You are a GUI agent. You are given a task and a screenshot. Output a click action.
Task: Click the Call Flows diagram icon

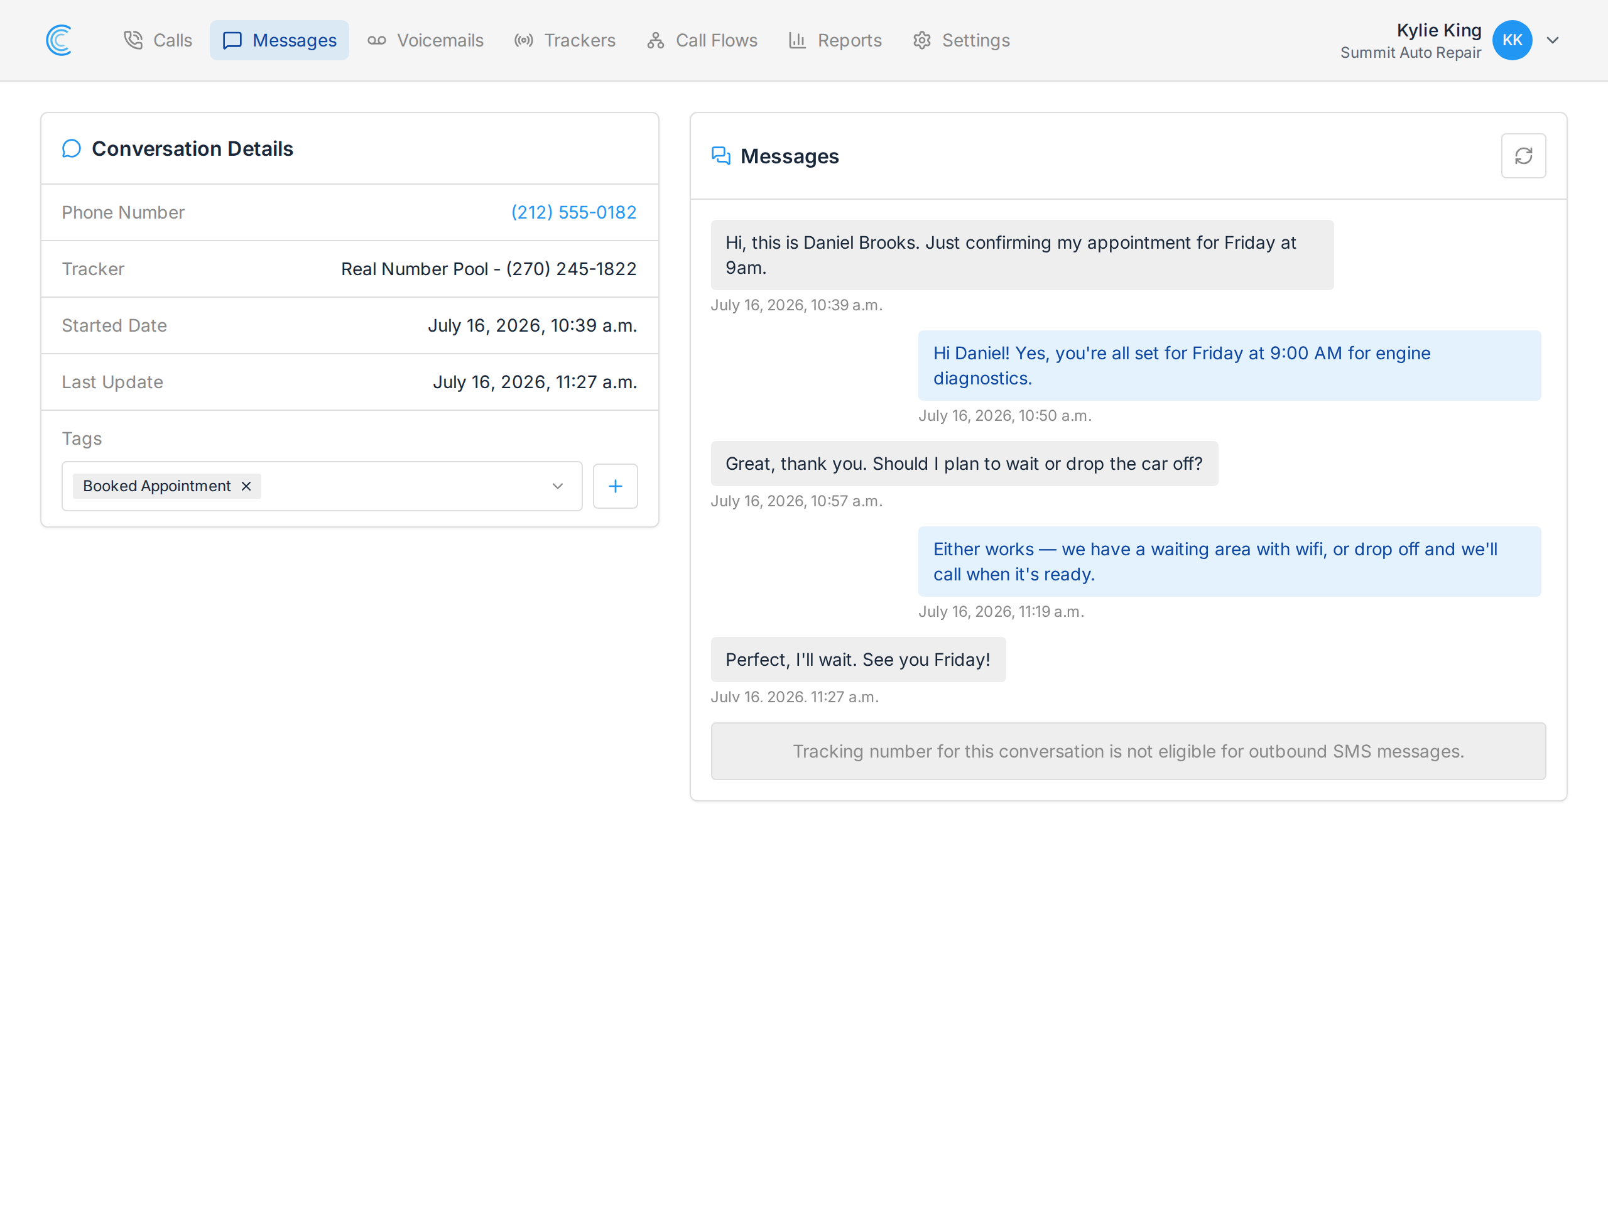pyautogui.click(x=656, y=40)
